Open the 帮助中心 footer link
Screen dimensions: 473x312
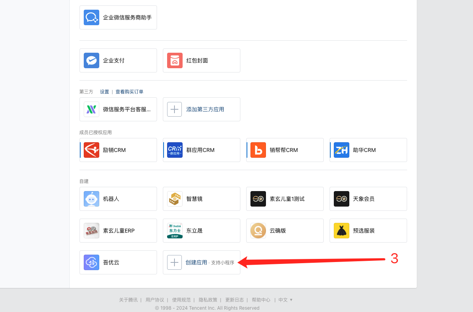click(x=261, y=300)
